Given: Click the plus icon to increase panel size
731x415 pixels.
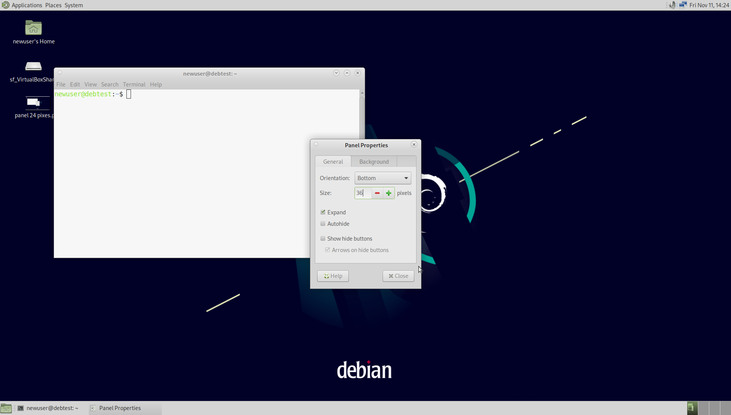Looking at the screenshot, I should pos(389,193).
